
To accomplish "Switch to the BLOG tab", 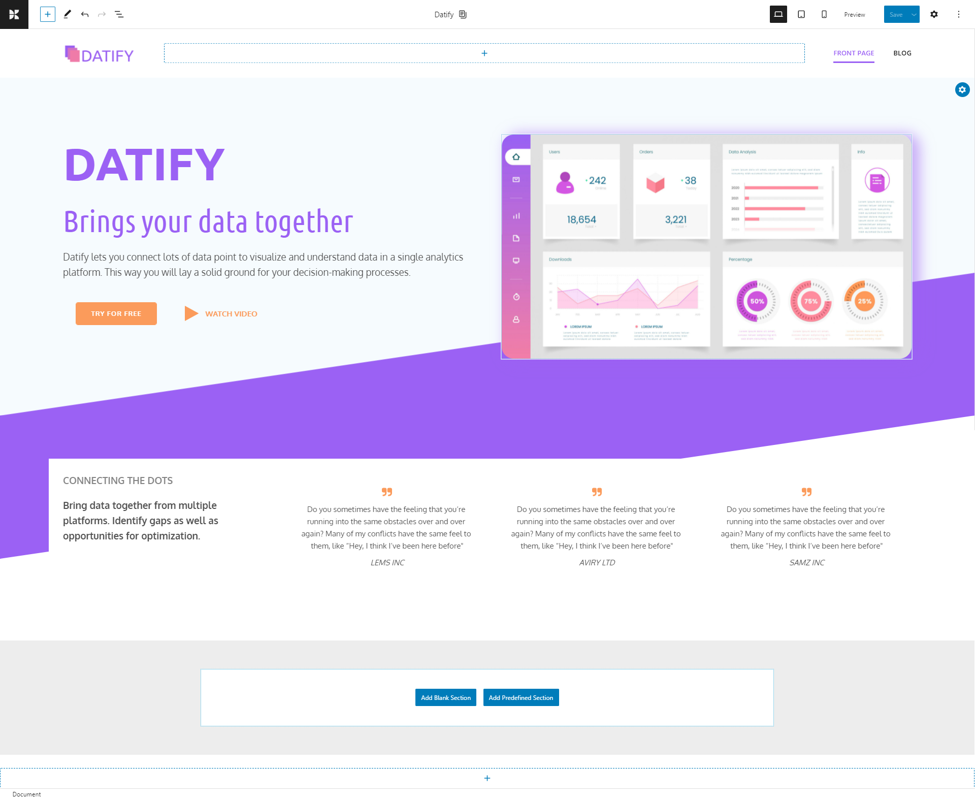I will pos(901,53).
